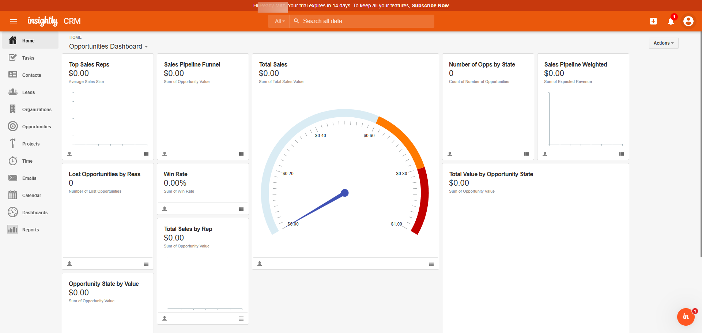Viewport: 702px width, 333px height.
Task: Expand the Opportunities Dashboard selector dropdown
Action: 109,46
